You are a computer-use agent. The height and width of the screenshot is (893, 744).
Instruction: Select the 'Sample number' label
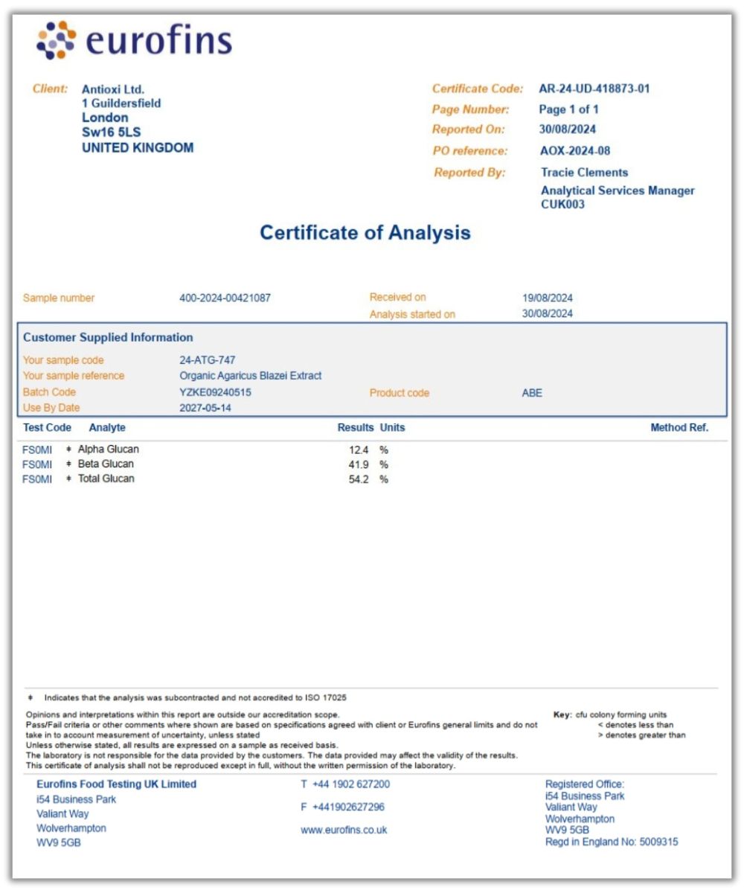click(59, 298)
